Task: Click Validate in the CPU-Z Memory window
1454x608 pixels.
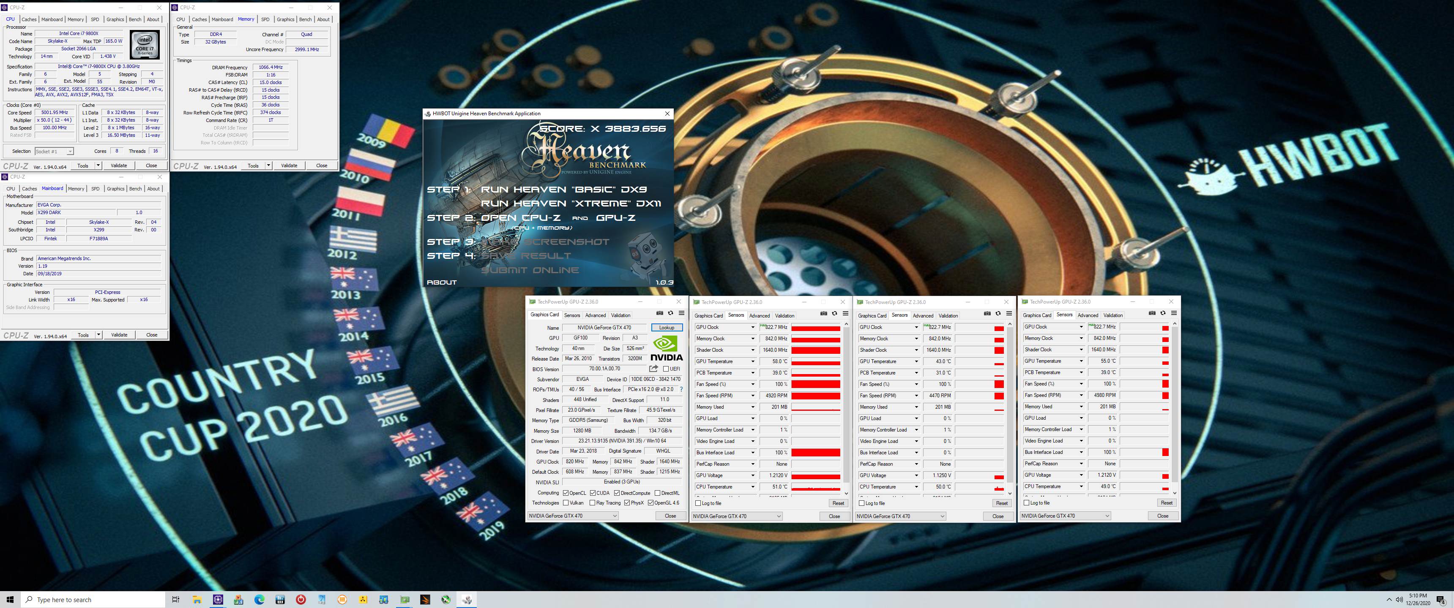Action: click(x=289, y=165)
